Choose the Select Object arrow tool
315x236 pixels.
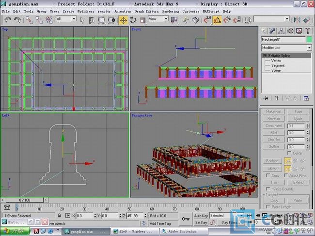(82, 20)
